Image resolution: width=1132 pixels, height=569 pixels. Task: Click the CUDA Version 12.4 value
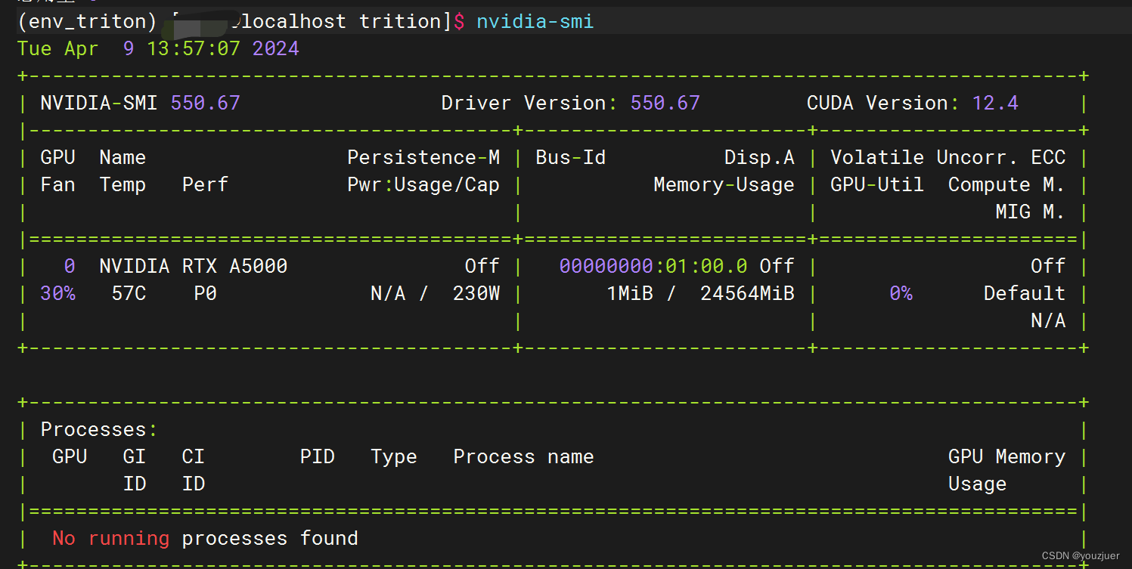tap(995, 103)
